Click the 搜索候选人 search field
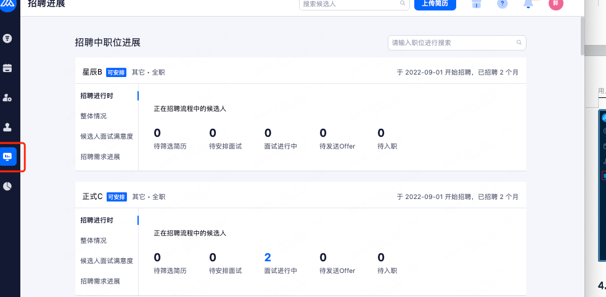This screenshot has width=606, height=297. pyautogui.click(x=350, y=4)
